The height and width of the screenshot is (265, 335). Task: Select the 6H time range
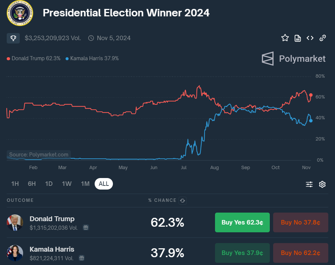click(x=32, y=183)
